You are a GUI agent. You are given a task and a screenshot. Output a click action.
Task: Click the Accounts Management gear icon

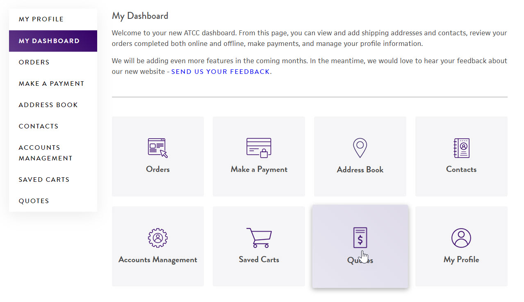[x=158, y=238]
